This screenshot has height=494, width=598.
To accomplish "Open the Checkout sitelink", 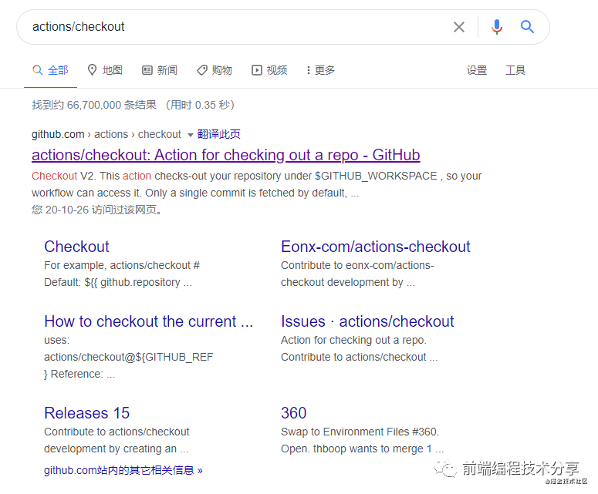I will coord(76,247).
